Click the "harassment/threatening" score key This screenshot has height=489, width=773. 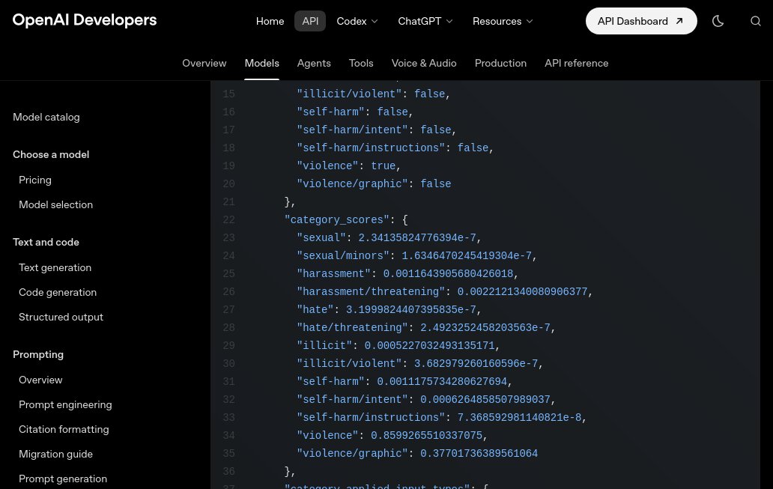coord(371,292)
